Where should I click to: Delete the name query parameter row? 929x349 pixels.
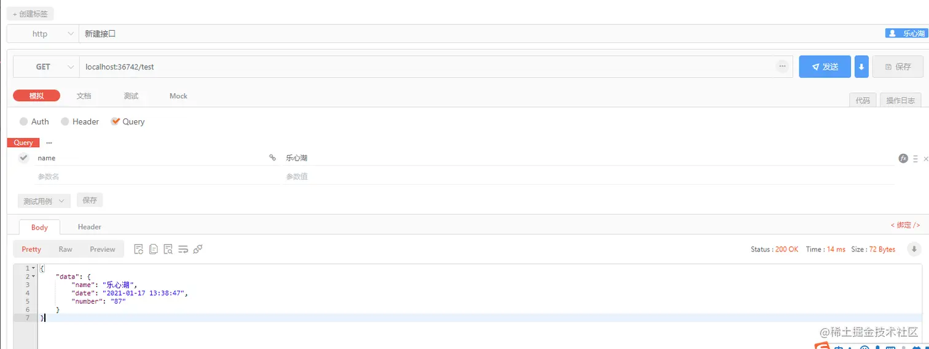click(925, 159)
